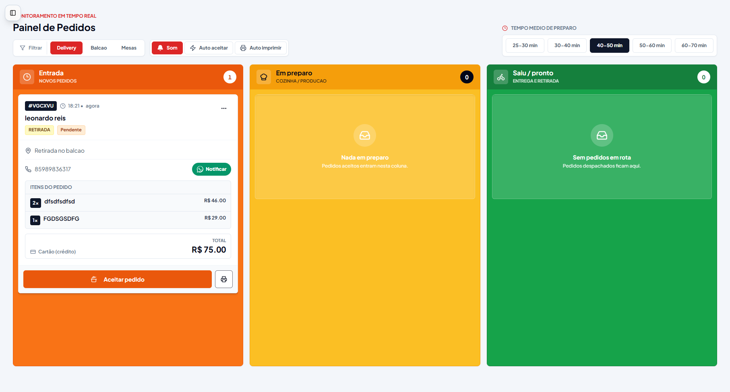
Task: Choose 25-30 min preparation time
Action: click(525, 46)
